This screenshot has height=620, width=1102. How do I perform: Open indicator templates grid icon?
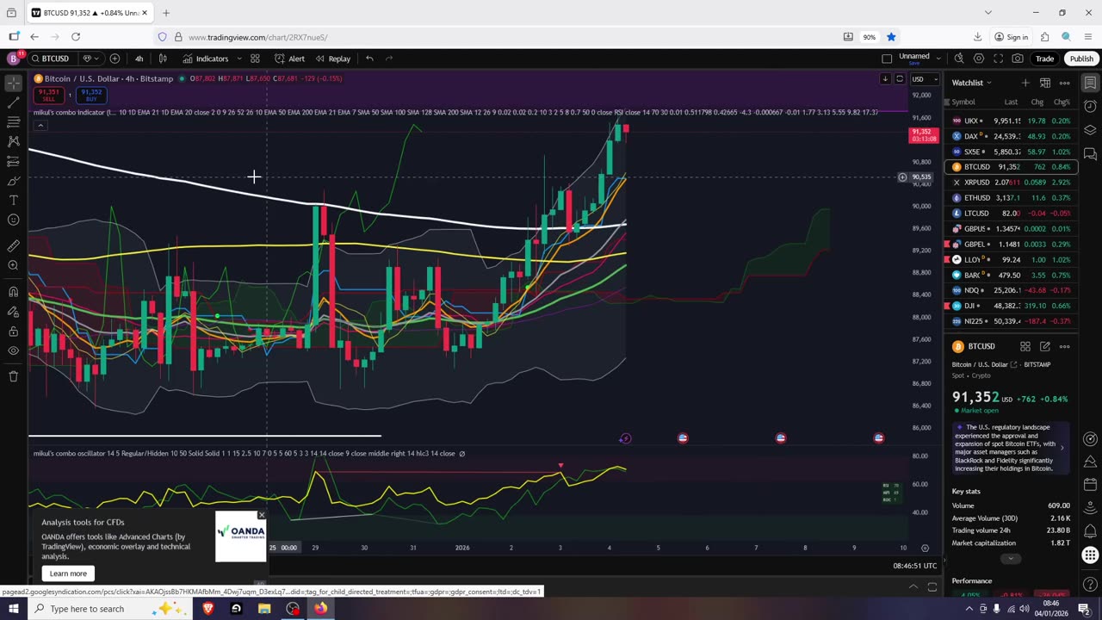coord(255,59)
